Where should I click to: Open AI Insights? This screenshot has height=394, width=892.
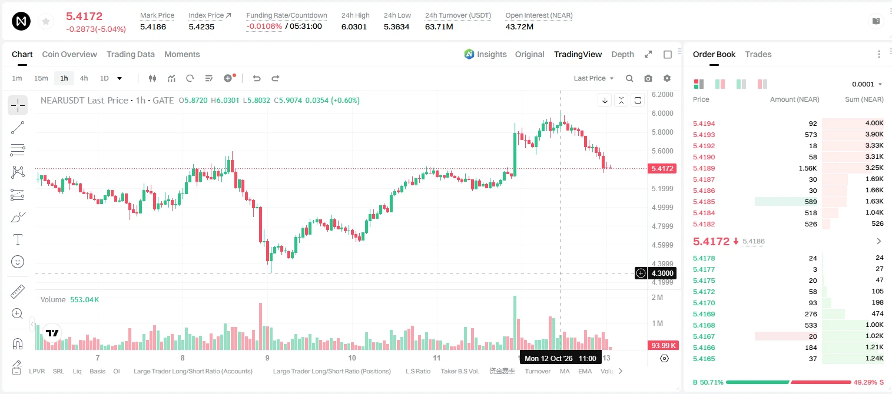pos(485,54)
